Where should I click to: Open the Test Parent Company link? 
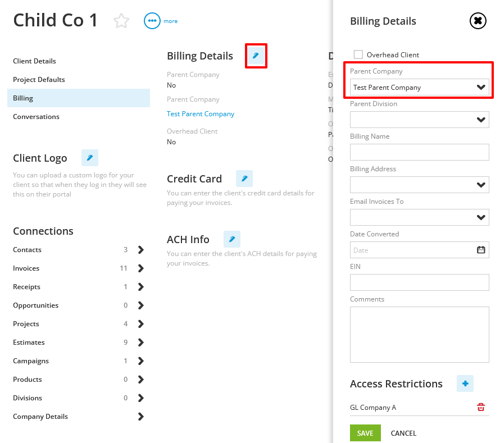[201, 113]
